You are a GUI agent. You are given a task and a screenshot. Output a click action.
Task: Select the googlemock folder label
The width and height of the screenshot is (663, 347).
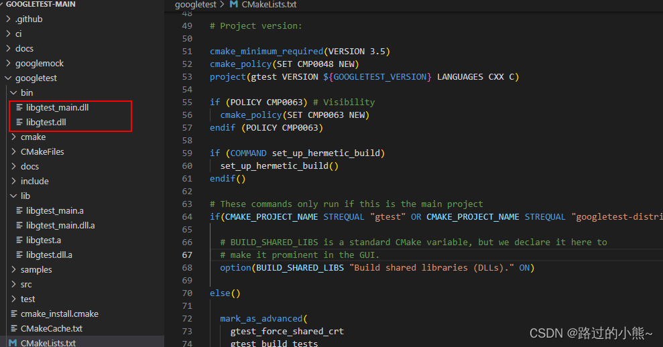pyautogui.click(x=40, y=64)
